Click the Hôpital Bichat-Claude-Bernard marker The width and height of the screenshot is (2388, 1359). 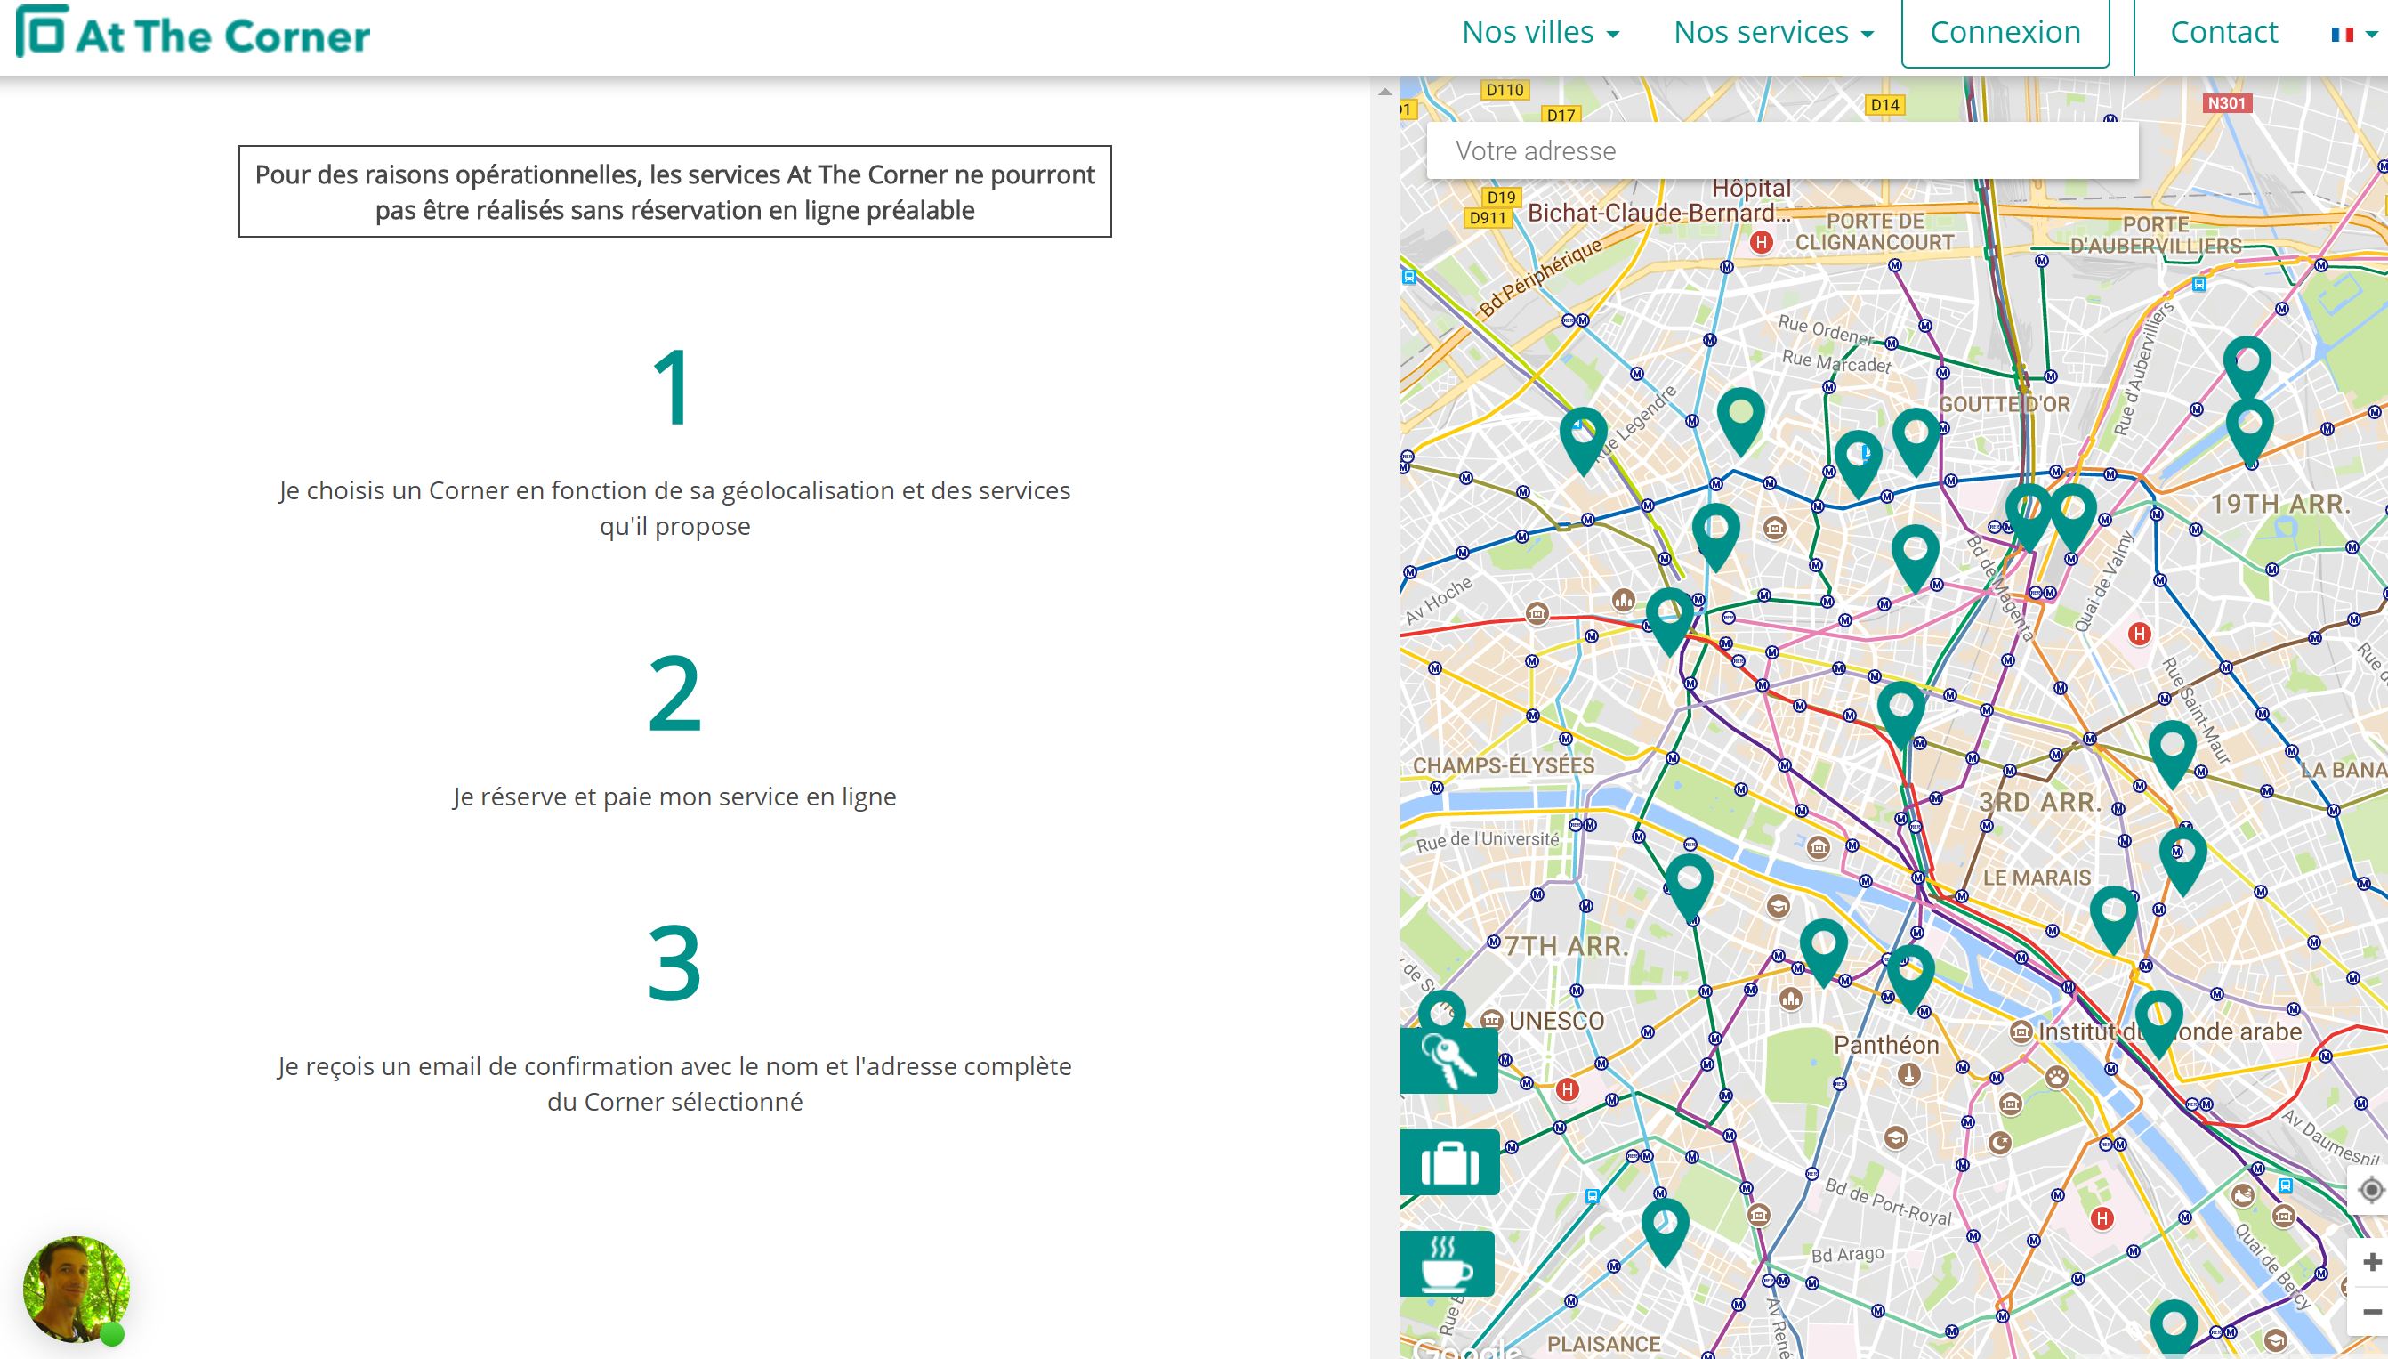point(1760,243)
